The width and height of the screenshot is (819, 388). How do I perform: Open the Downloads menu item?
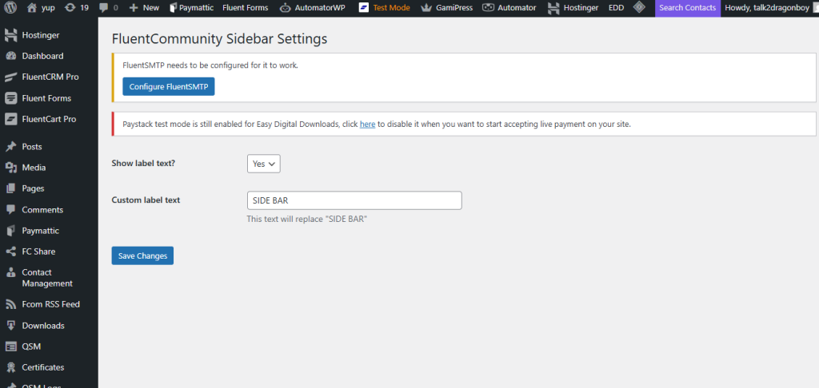pyautogui.click(x=43, y=326)
